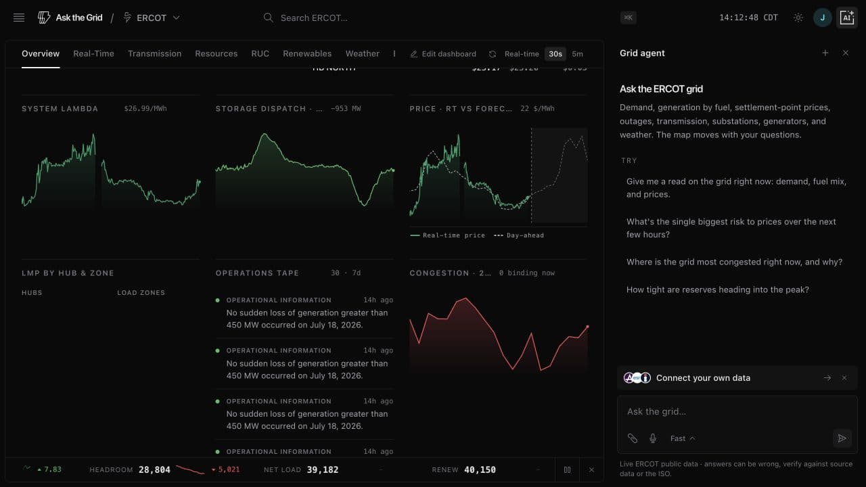Open the first Operational Information tape entry
Image resolution: width=866 pixels, height=487 pixels.
tap(304, 312)
